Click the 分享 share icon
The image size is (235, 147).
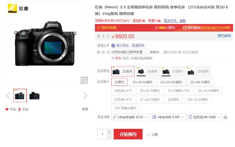[149, 135]
